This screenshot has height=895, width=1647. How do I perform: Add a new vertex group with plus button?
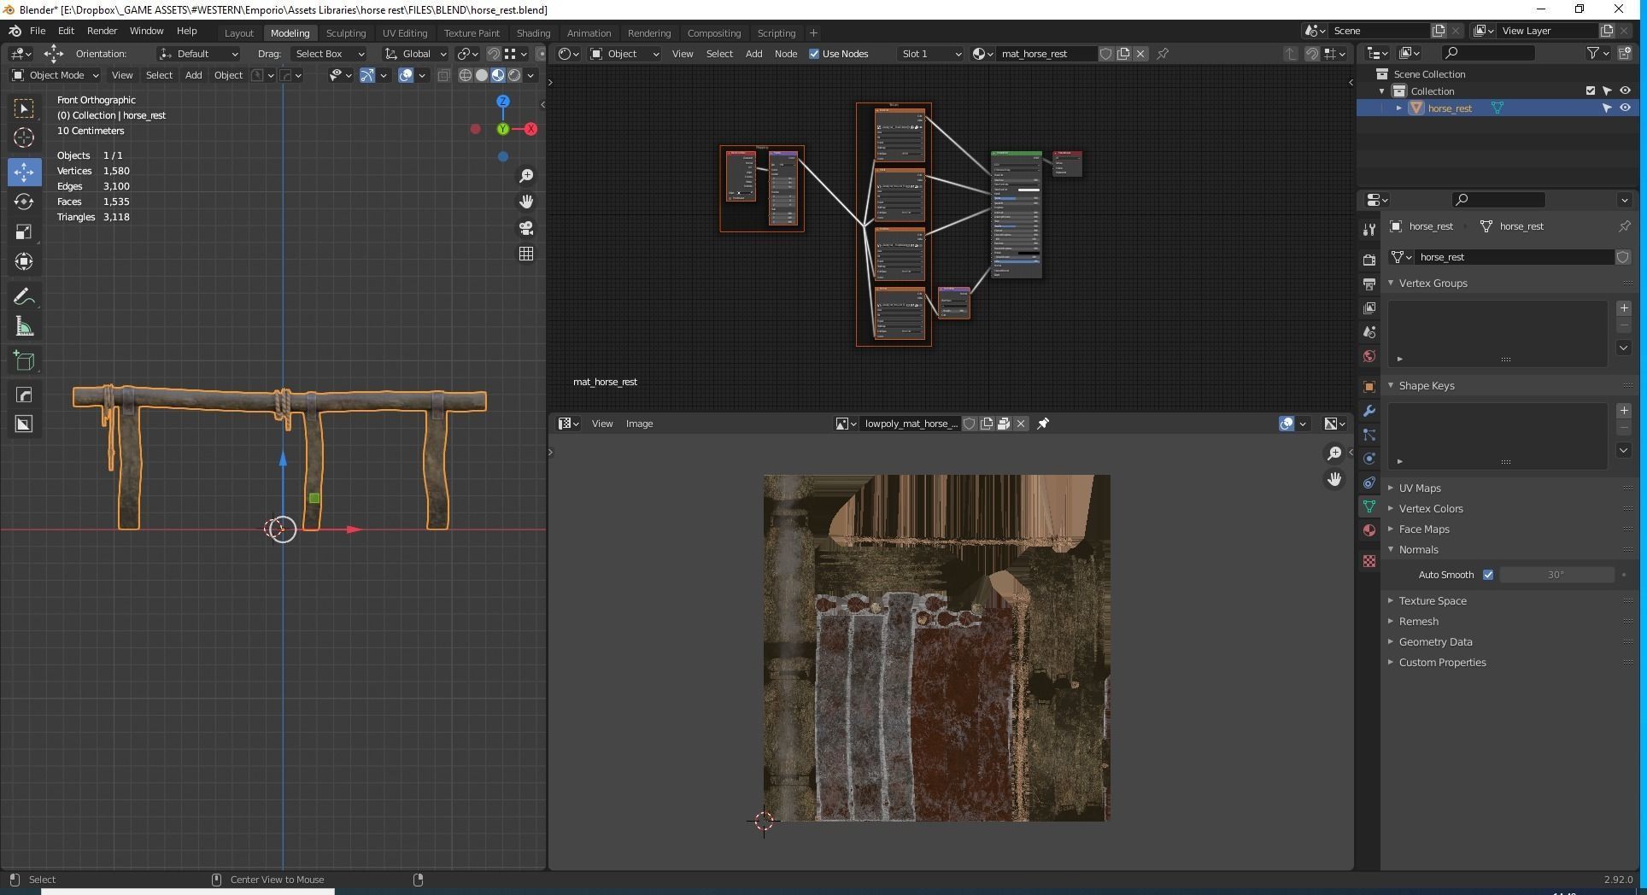tap(1624, 308)
